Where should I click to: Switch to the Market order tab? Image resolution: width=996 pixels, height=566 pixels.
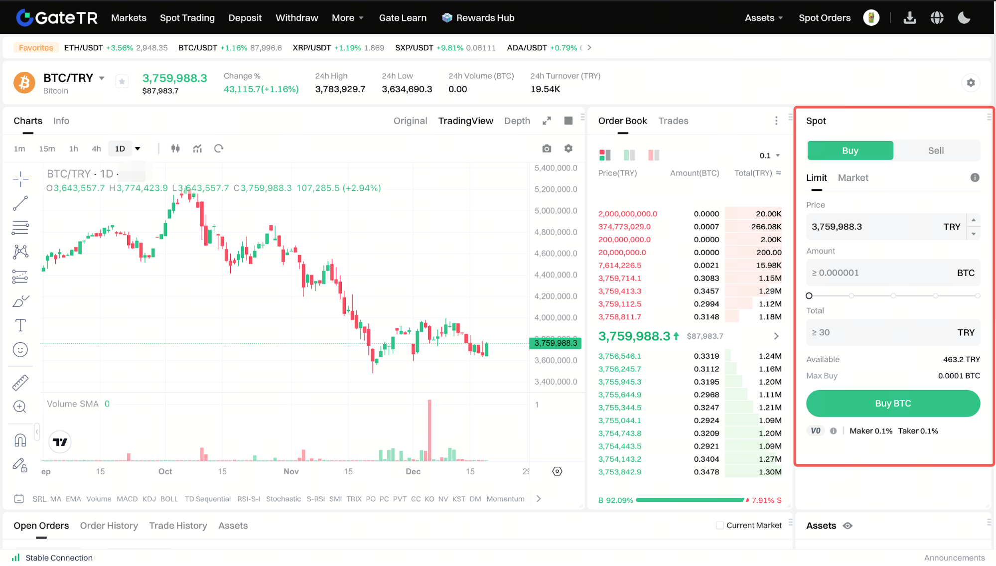[x=853, y=178]
